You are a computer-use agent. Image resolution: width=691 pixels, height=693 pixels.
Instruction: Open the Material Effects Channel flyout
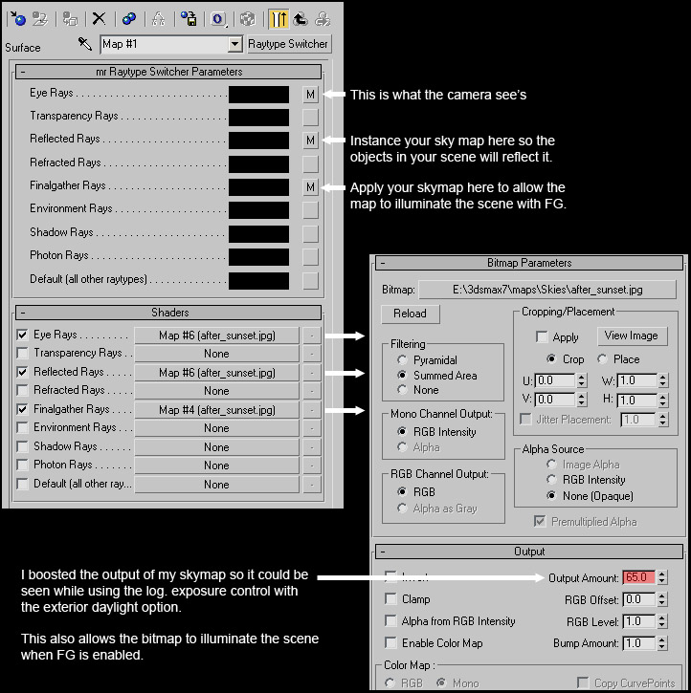click(218, 19)
